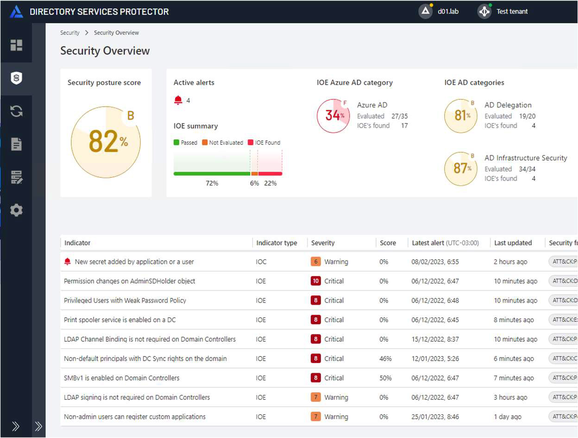Click severity badge 7 on LDAP signing row
This screenshot has width=578, height=438.
pyautogui.click(x=315, y=397)
